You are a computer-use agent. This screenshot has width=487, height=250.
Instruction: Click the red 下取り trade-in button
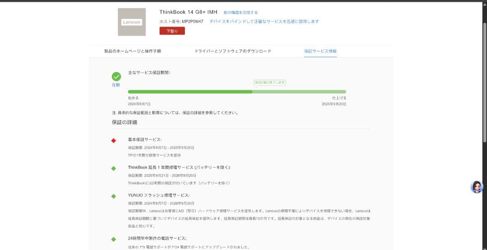pos(172,31)
